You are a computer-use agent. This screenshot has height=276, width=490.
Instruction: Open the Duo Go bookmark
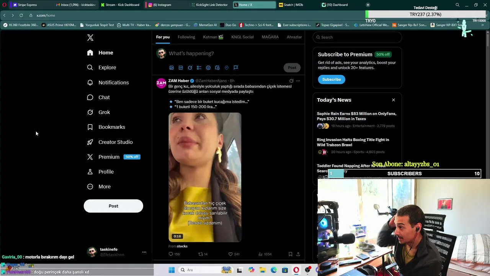tap(228, 25)
